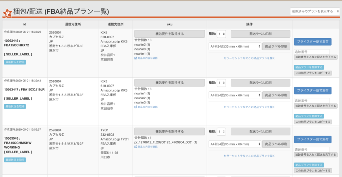Viewport: 342px width, 177px height.
Task: Click プライスター便で集荷 for plan 10363447
Action: tap(313, 90)
